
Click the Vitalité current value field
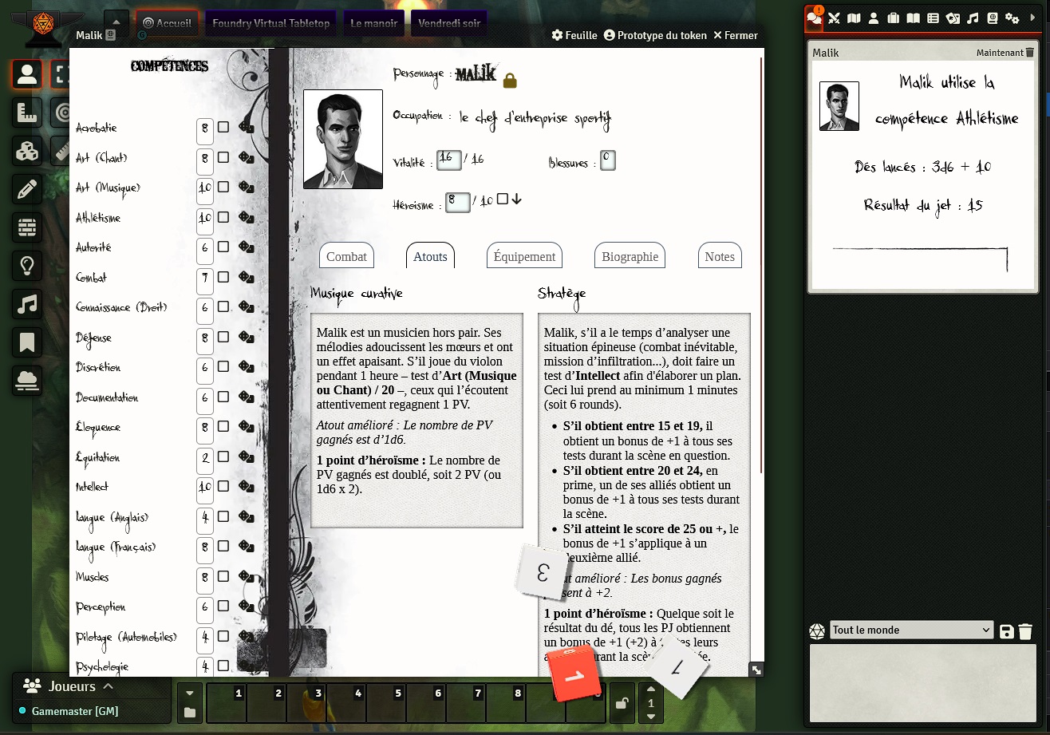(x=449, y=160)
